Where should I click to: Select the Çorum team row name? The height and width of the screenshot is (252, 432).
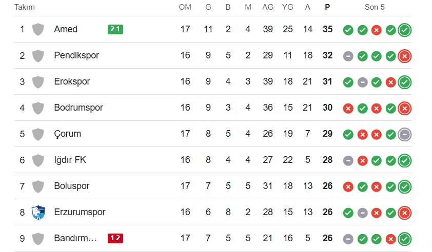coord(67,134)
